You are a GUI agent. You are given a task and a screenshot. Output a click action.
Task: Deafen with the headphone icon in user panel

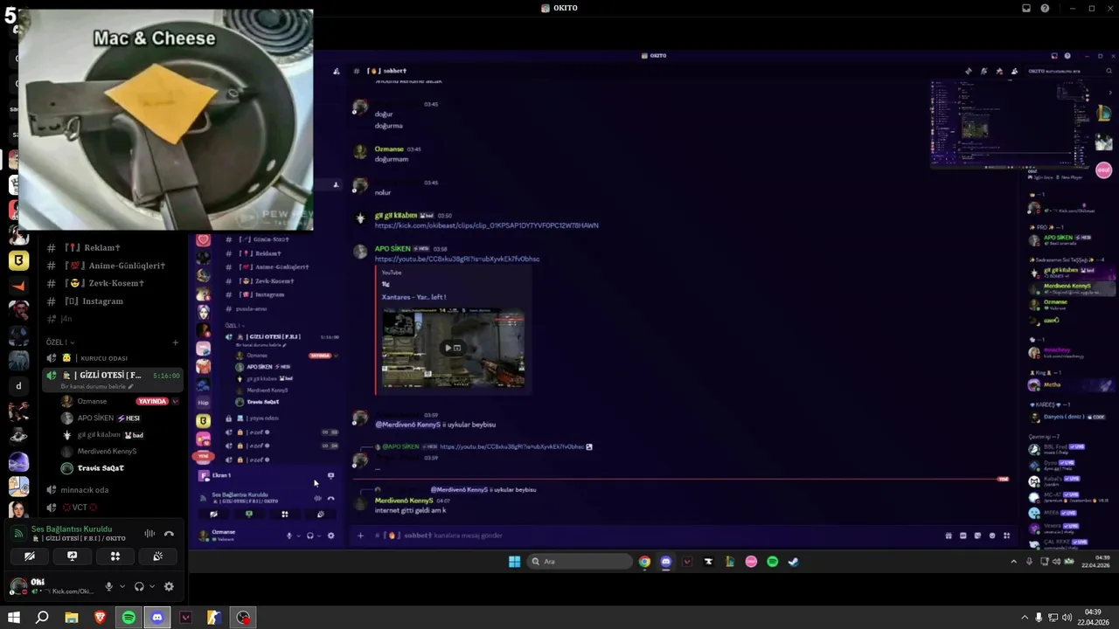point(139,587)
